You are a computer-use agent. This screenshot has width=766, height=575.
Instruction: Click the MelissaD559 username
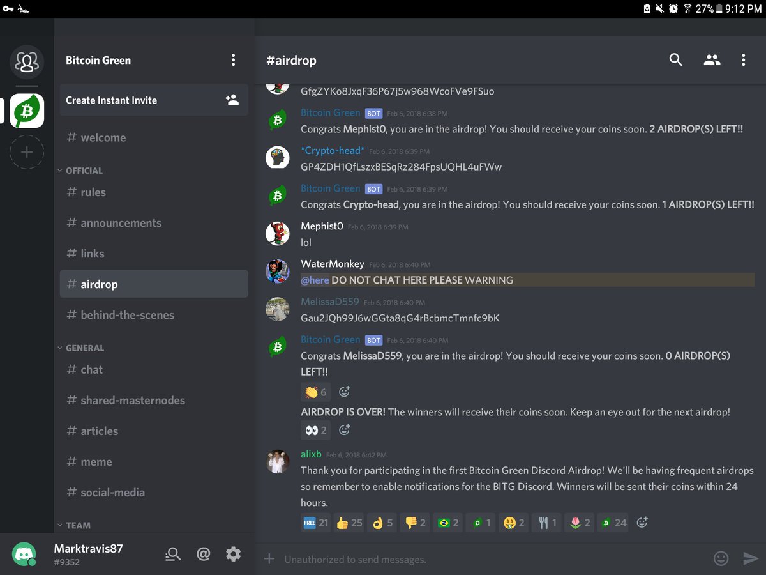coord(330,302)
